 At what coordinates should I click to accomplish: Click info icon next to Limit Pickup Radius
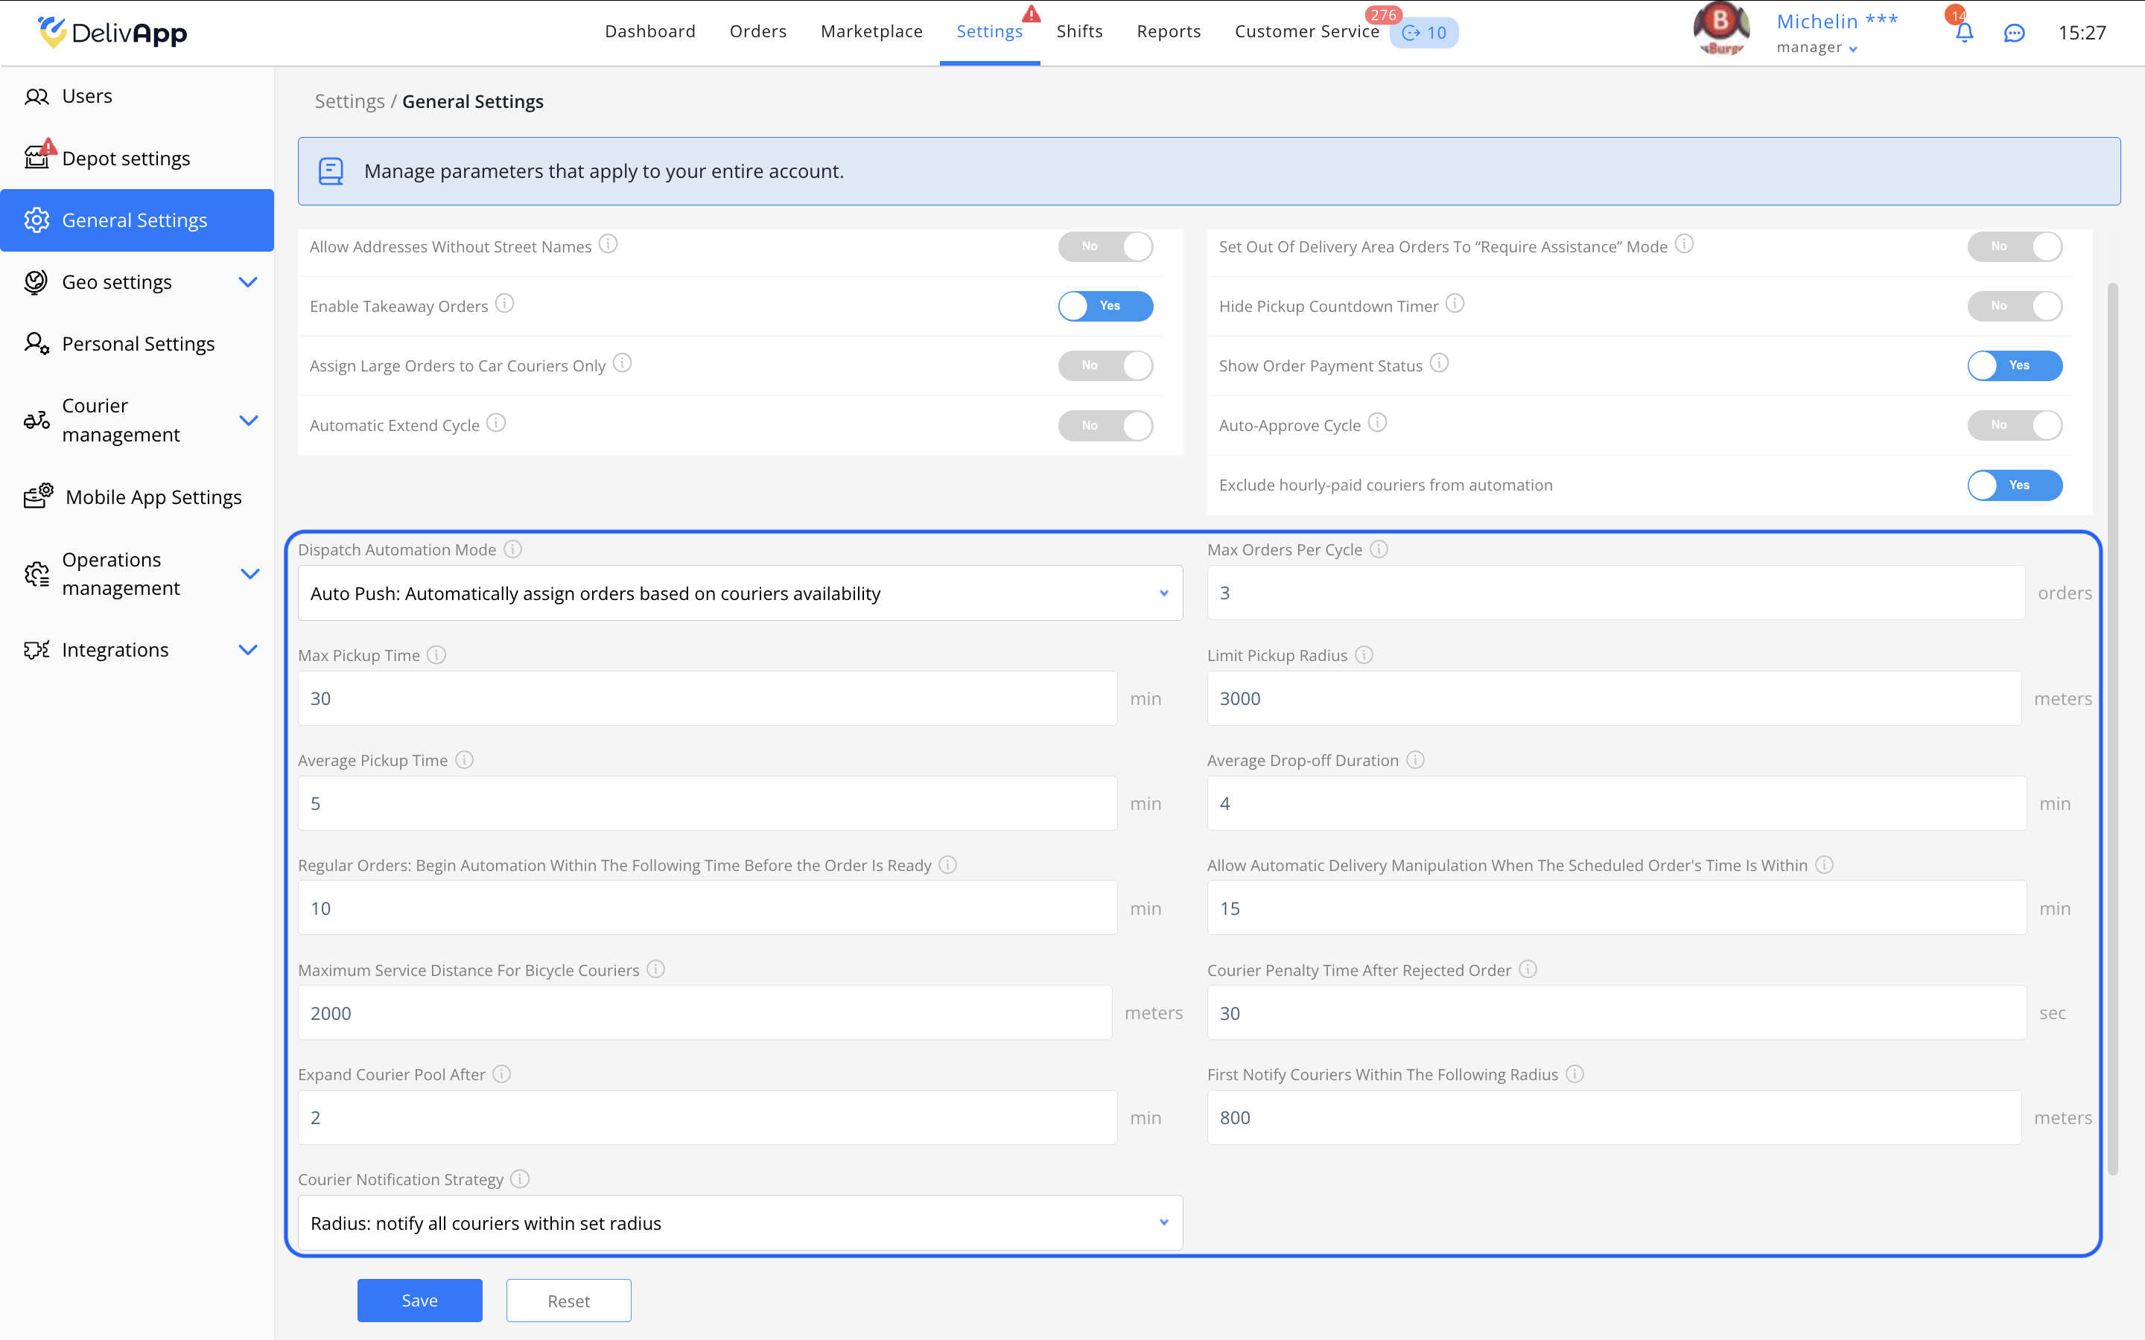[x=1364, y=655]
